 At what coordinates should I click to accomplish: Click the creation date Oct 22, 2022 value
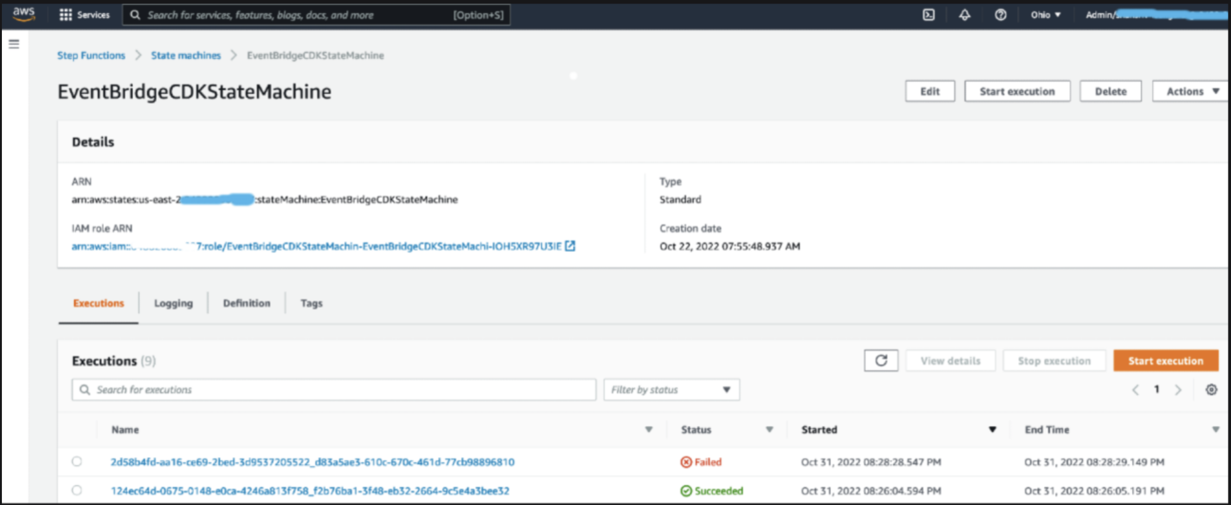(x=730, y=246)
